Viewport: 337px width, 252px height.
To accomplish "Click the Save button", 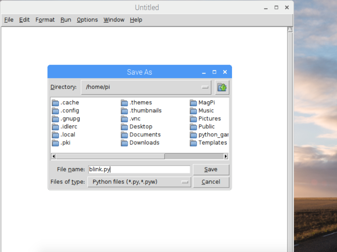I will (211, 170).
